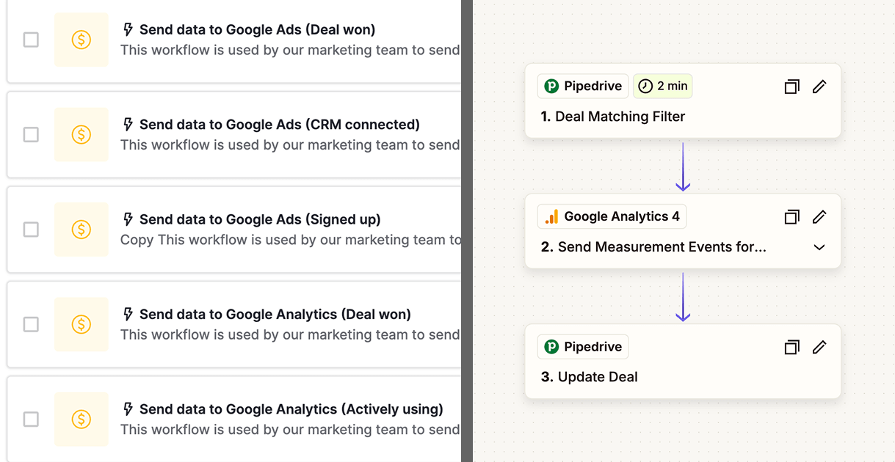
Task: Click the Pipedrive badge on Update Deal step
Action: [x=583, y=347]
